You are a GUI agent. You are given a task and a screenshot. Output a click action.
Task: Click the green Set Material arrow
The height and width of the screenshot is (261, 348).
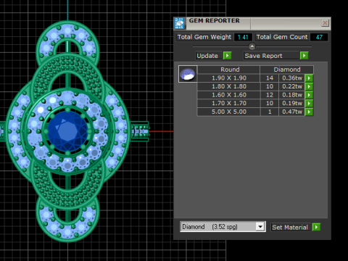click(316, 227)
